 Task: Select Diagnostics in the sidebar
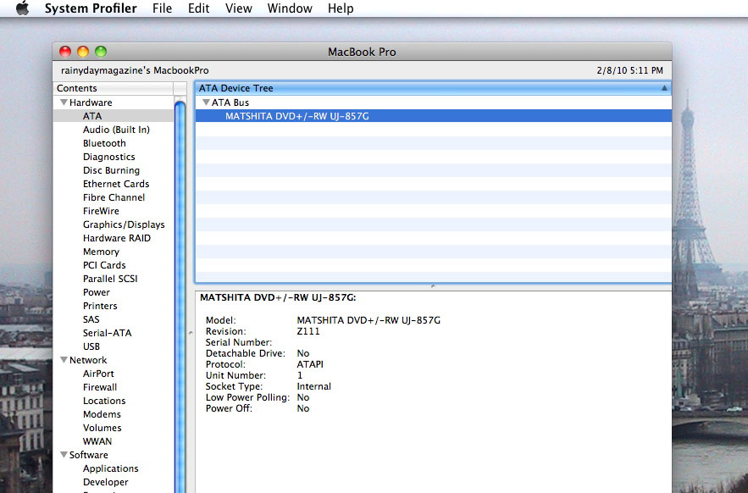(108, 157)
